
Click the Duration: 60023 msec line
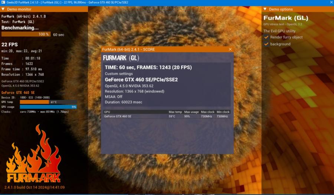pyautogui.click(x=124, y=102)
